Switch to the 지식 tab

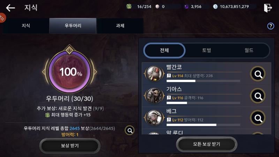click(26, 25)
